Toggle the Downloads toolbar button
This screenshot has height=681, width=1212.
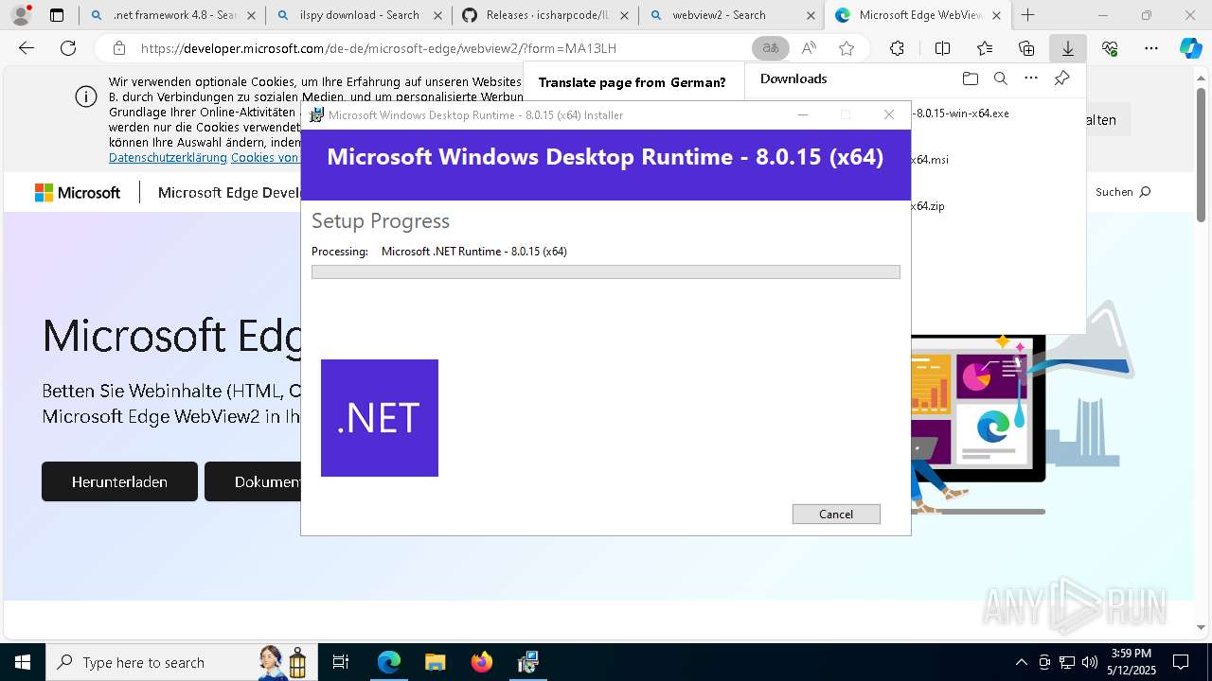(1068, 48)
